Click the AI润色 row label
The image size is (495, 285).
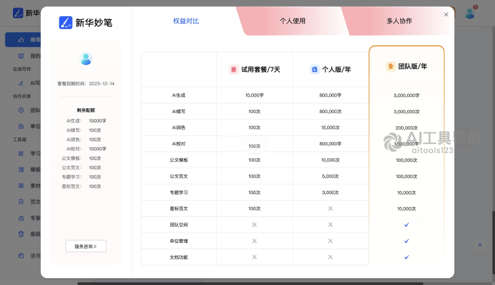coord(179,128)
